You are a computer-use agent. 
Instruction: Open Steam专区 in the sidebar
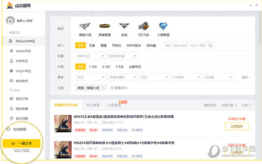pos(24,51)
